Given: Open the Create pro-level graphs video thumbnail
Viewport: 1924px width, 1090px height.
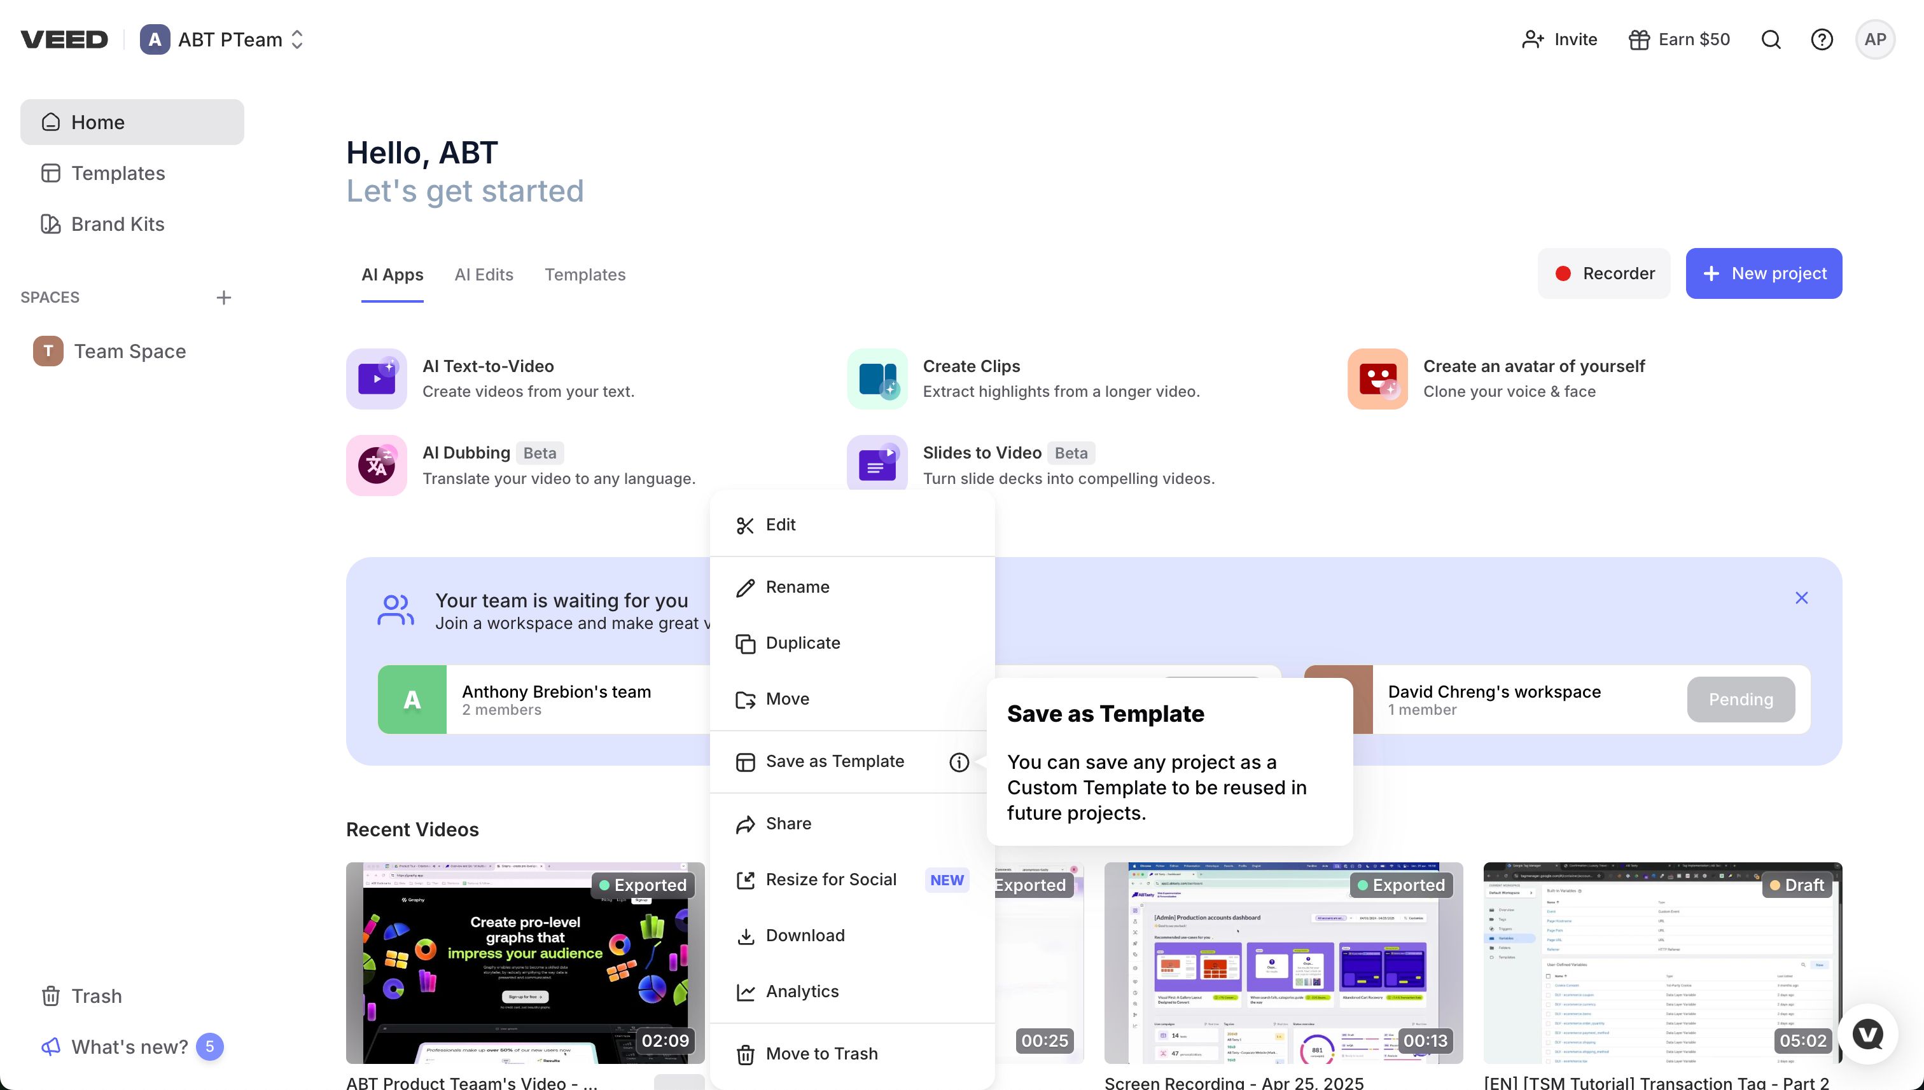Looking at the screenshot, I should [525, 963].
